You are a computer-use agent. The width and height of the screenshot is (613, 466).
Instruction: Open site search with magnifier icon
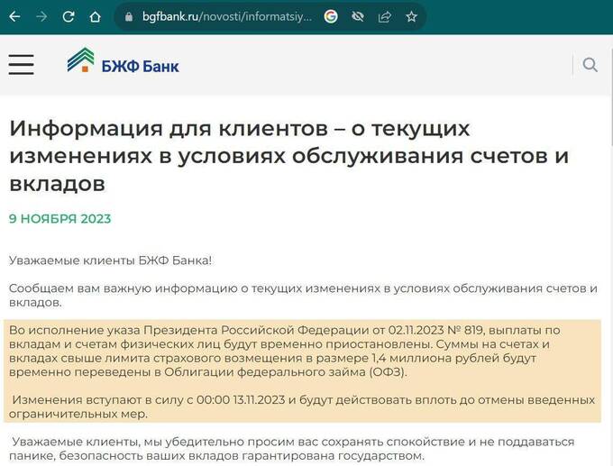tap(590, 65)
